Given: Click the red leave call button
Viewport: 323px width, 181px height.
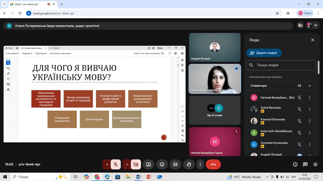Looking at the screenshot, I should pos(213,164).
